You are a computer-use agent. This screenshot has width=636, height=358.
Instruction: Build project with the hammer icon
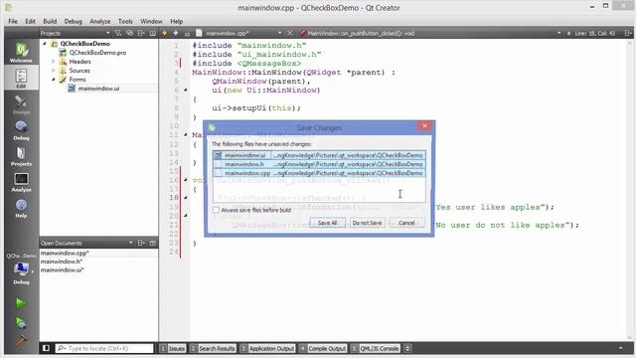coord(21,340)
